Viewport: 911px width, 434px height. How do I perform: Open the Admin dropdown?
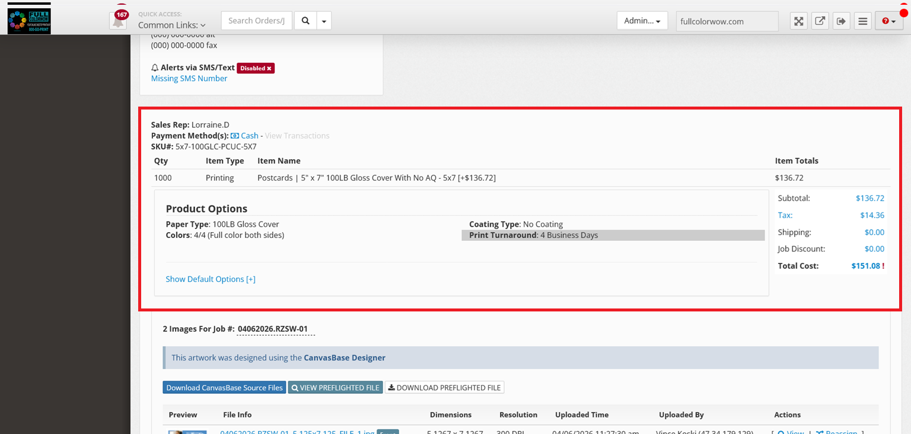click(x=642, y=21)
